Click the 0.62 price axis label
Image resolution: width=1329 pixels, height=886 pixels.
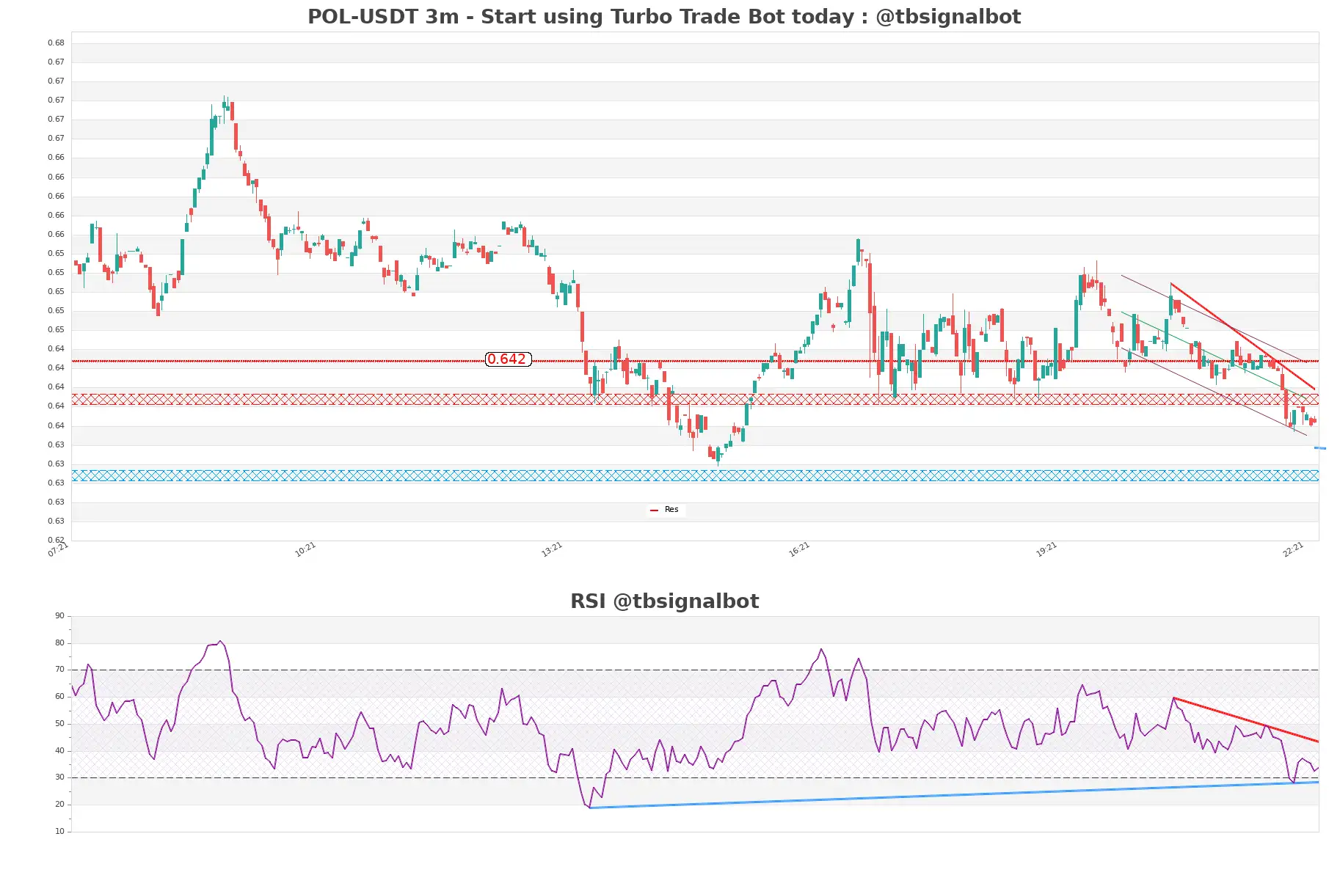[x=56, y=541]
